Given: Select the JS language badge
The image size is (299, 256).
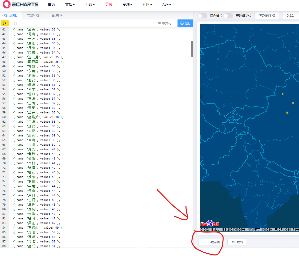Looking at the screenshot, I should 5,23.
